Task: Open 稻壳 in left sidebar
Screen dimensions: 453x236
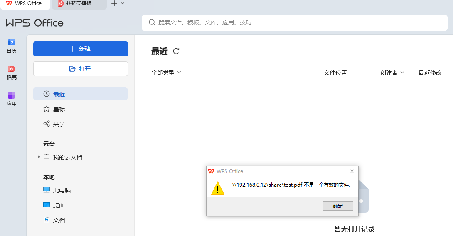Action: click(x=12, y=73)
